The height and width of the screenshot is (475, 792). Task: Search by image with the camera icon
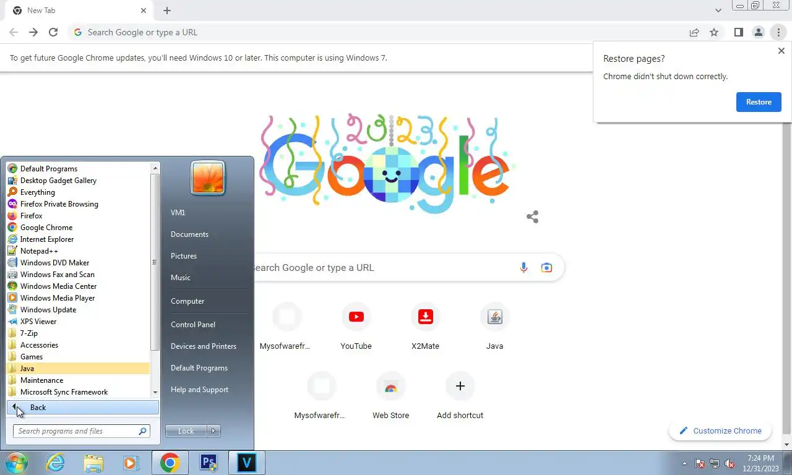(546, 268)
